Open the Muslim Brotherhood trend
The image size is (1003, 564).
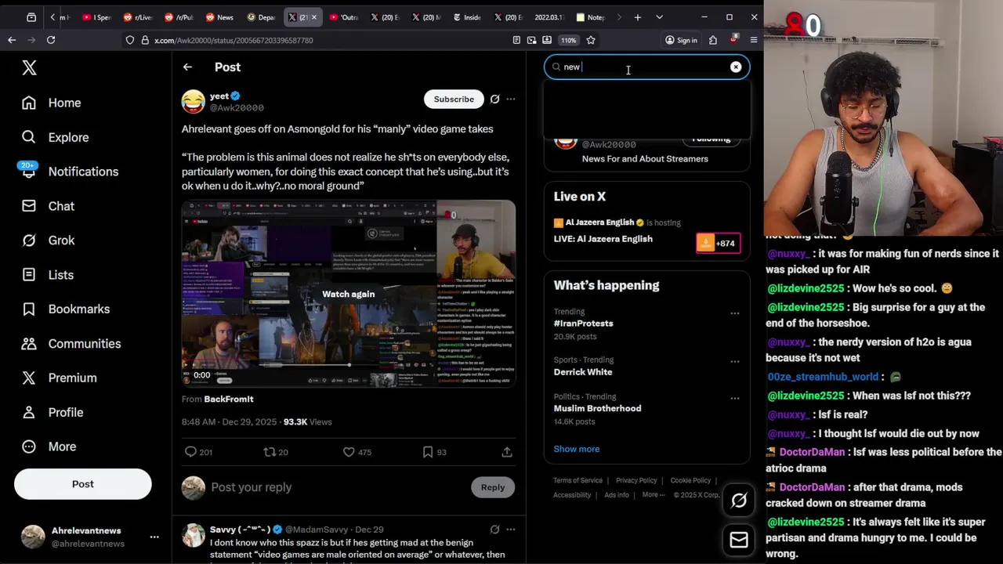[597, 408]
